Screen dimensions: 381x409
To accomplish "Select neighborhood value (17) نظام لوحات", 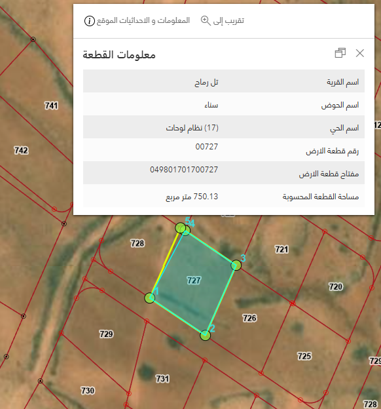I will coord(192,128).
